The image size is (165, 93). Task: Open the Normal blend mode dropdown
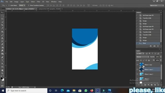tap(143, 57)
